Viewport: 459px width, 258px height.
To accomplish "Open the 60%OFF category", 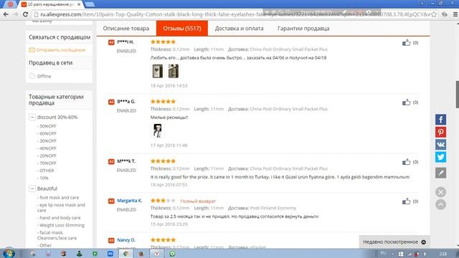I will pyautogui.click(x=48, y=133).
